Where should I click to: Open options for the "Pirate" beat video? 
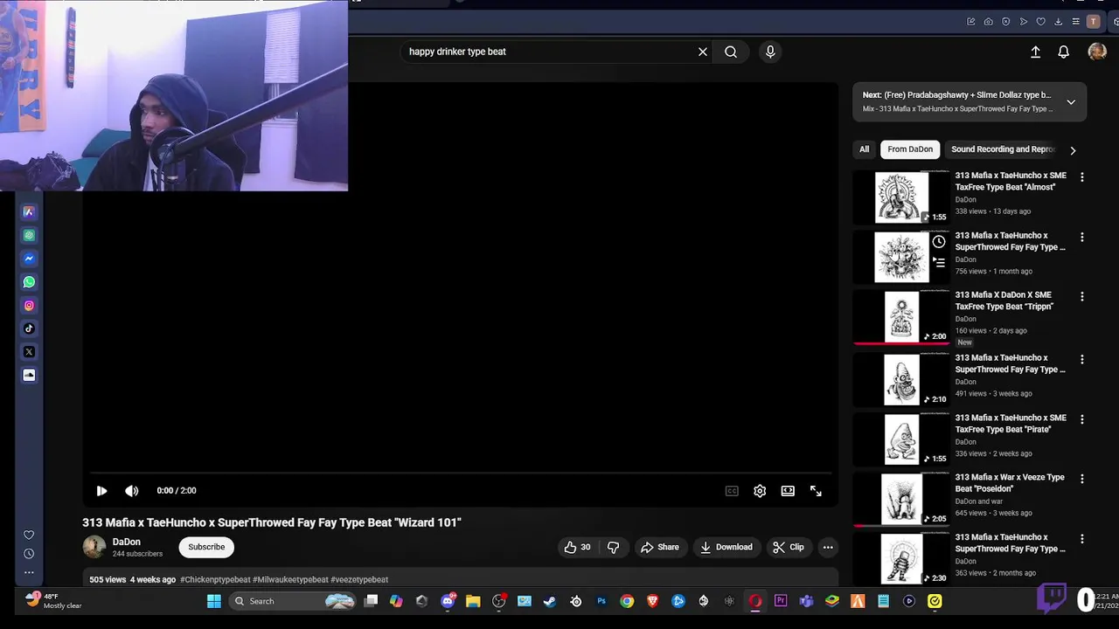pyautogui.click(x=1082, y=420)
